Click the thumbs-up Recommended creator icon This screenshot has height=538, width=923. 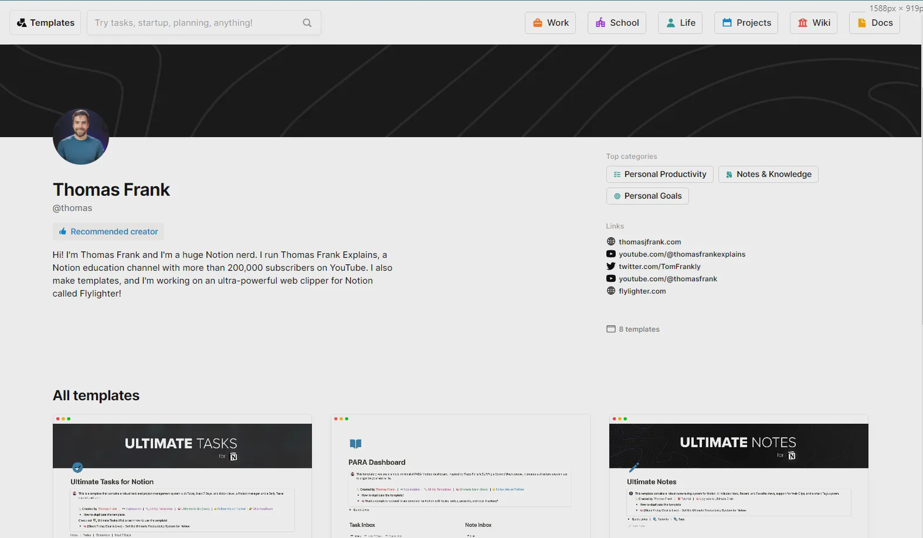coord(62,232)
